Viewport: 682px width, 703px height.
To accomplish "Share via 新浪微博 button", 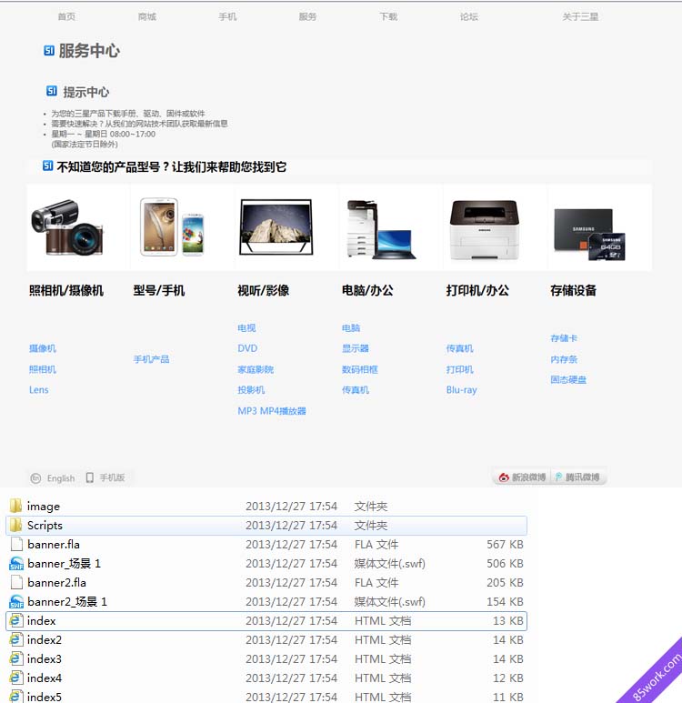I will pos(522,477).
